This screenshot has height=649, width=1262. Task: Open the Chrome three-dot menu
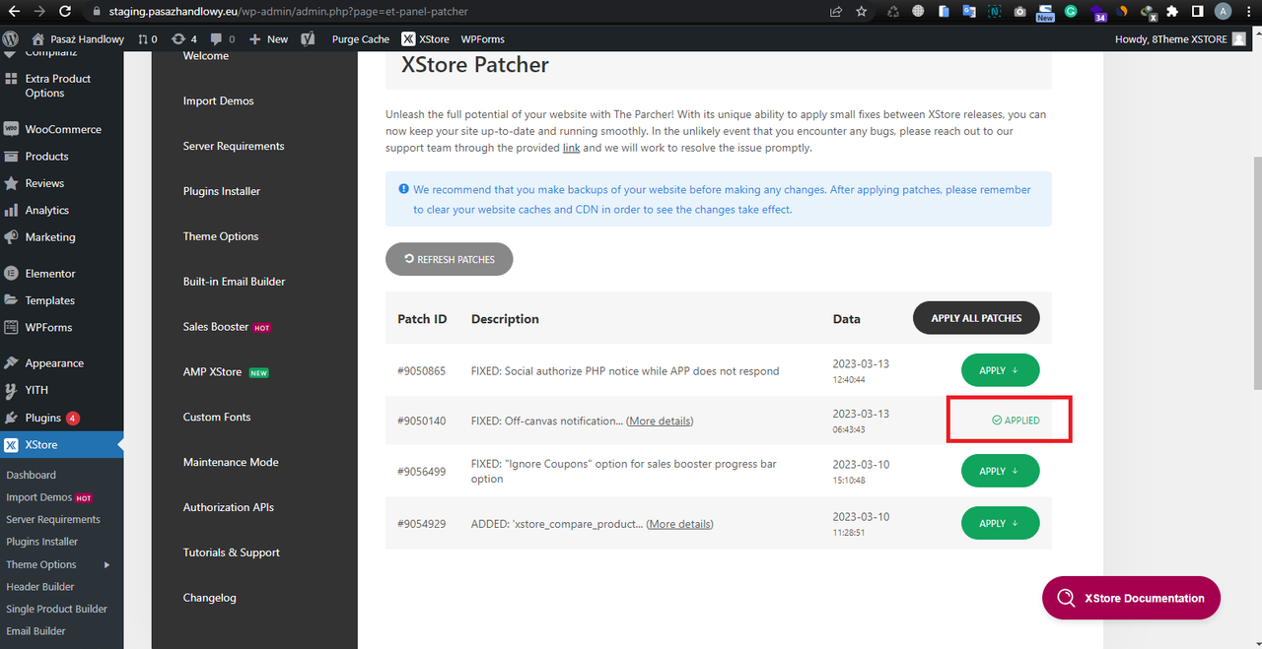pos(1248,12)
